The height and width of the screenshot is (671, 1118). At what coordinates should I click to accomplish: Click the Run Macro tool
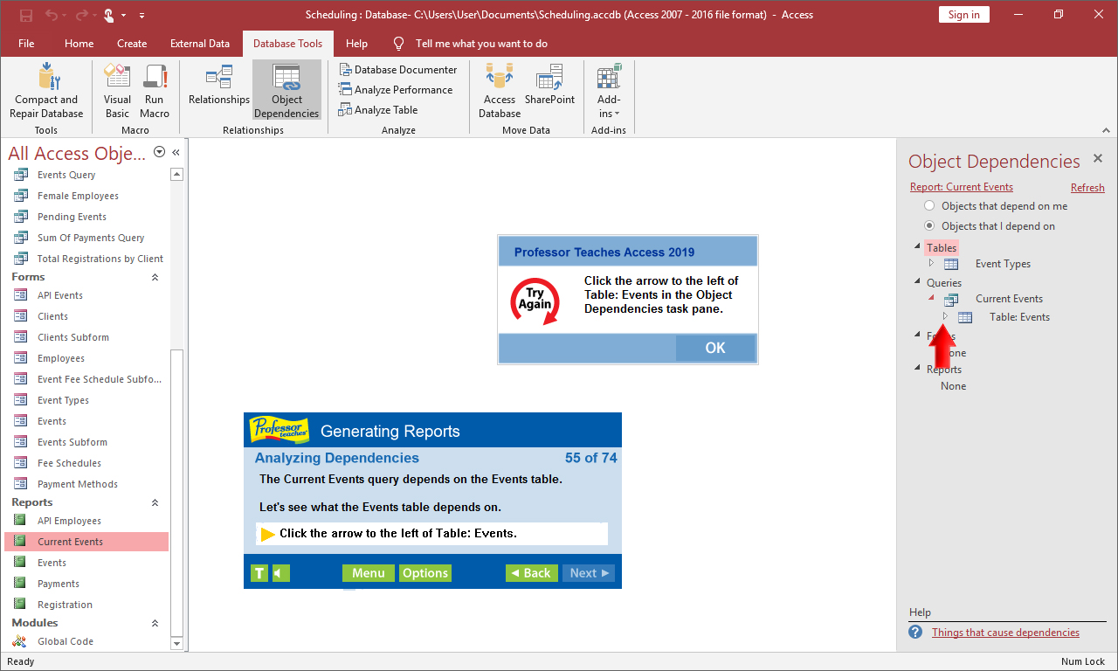(155, 90)
